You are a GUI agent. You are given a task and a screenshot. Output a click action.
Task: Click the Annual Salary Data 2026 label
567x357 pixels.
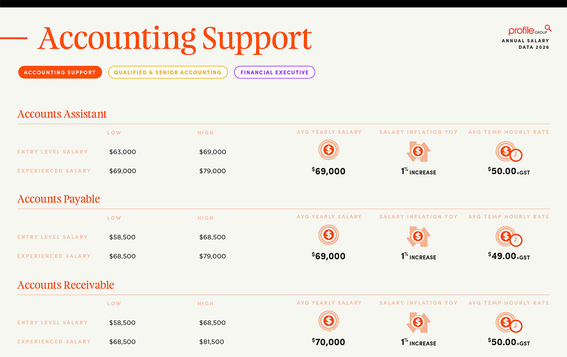click(525, 44)
